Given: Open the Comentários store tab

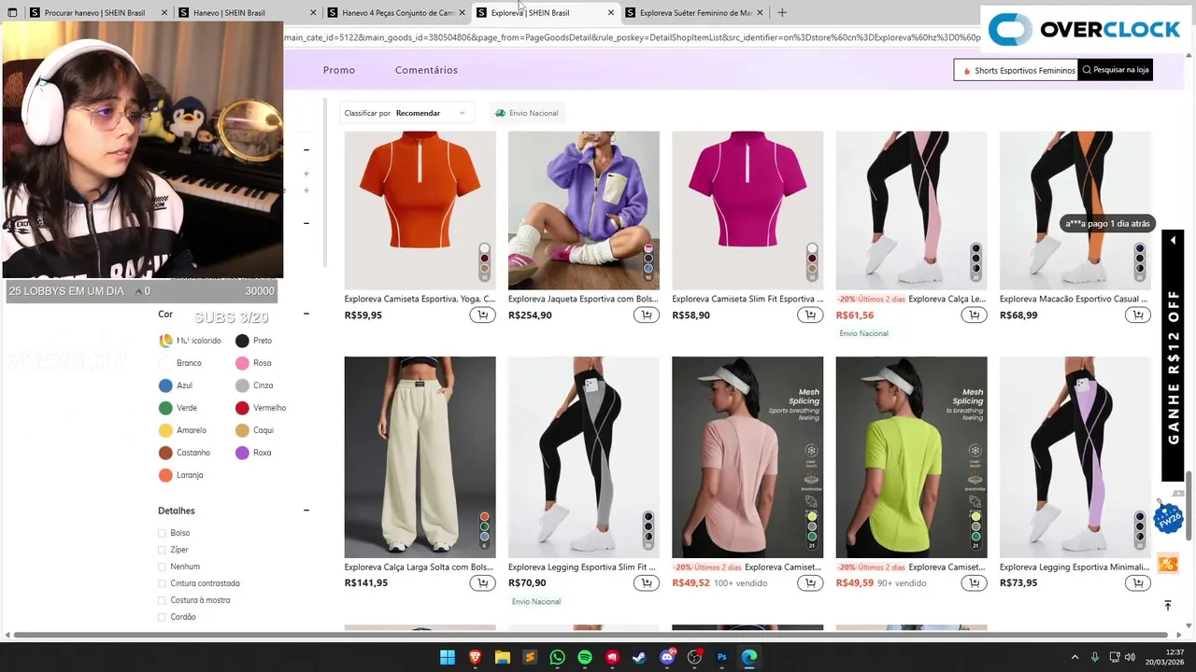Looking at the screenshot, I should point(426,70).
